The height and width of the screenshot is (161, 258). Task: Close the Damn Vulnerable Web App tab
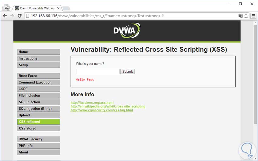tap(58, 8)
